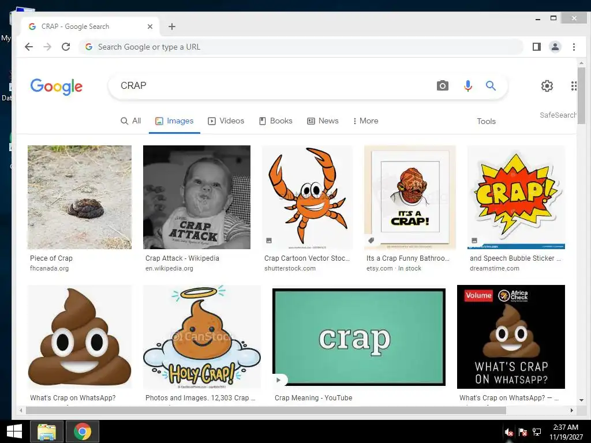Open File Explorer from taskbar
Viewport: 591px width, 443px height.
click(x=46, y=431)
